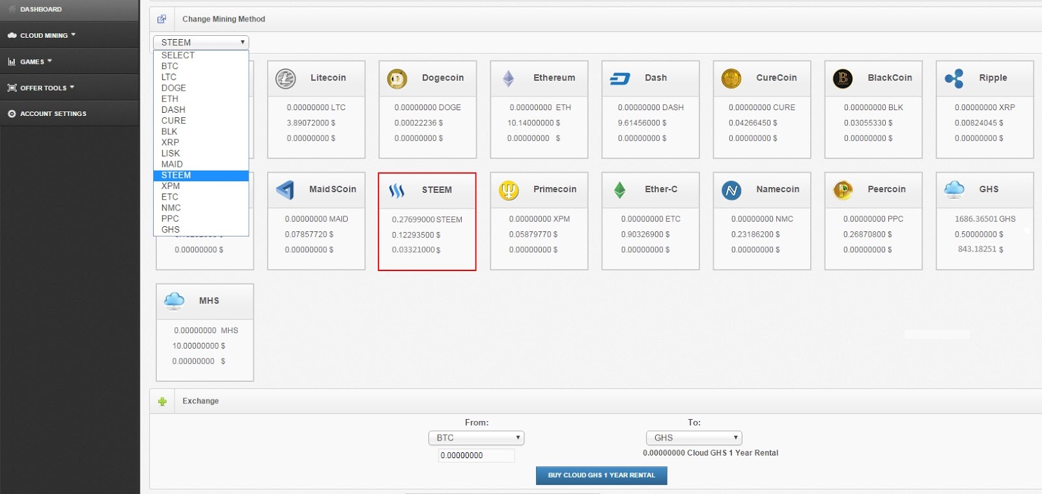Image resolution: width=1042 pixels, height=494 pixels.
Task: Click the STEEM waves icon
Action: click(397, 190)
